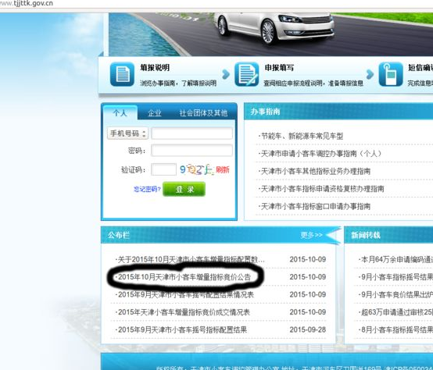The image size is (433, 370).
Task: Click the 填报说明 document icon
Action: (122, 74)
